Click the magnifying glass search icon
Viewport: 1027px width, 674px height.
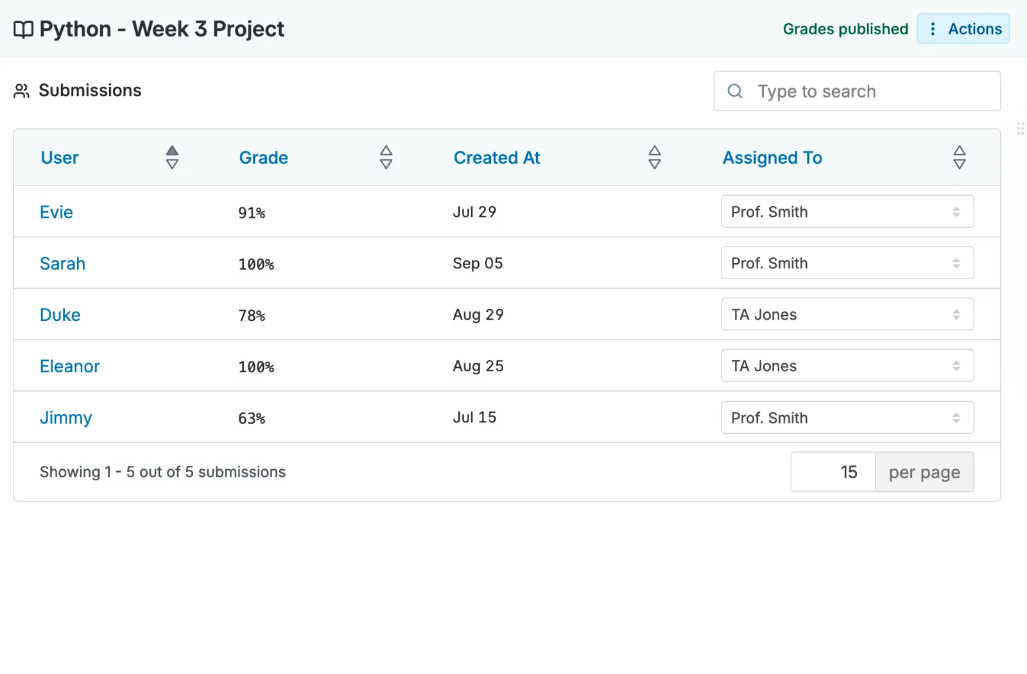coord(734,91)
